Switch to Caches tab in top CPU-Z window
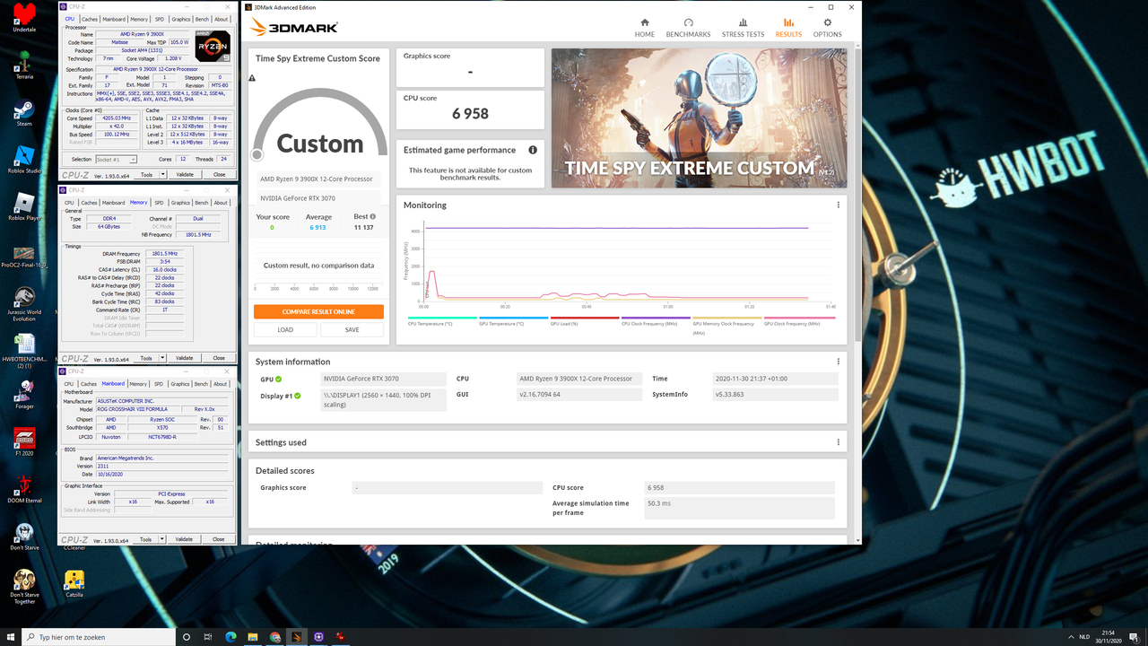 (90, 19)
